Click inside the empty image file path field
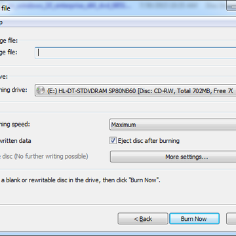Image resolution: width=236 pixels, height=236 pixels. [x=136, y=53]
